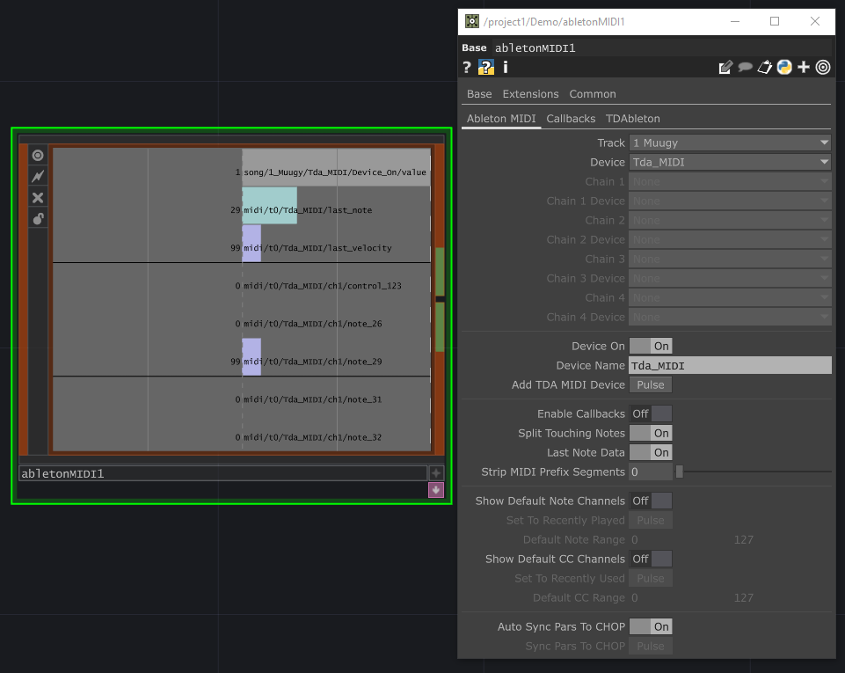Screen dimensions: 845x673
Task: Disable Split Touching Notes
Action: tap(651, 433)
